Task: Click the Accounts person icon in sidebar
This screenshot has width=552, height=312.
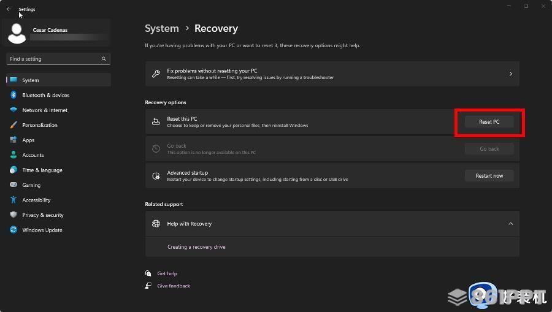Action: [x=13, y=154]
